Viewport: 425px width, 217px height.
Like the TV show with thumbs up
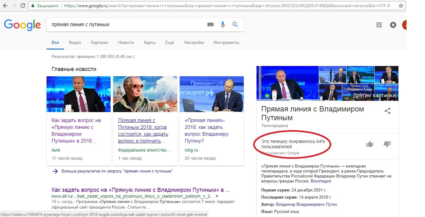coord(370,144)
